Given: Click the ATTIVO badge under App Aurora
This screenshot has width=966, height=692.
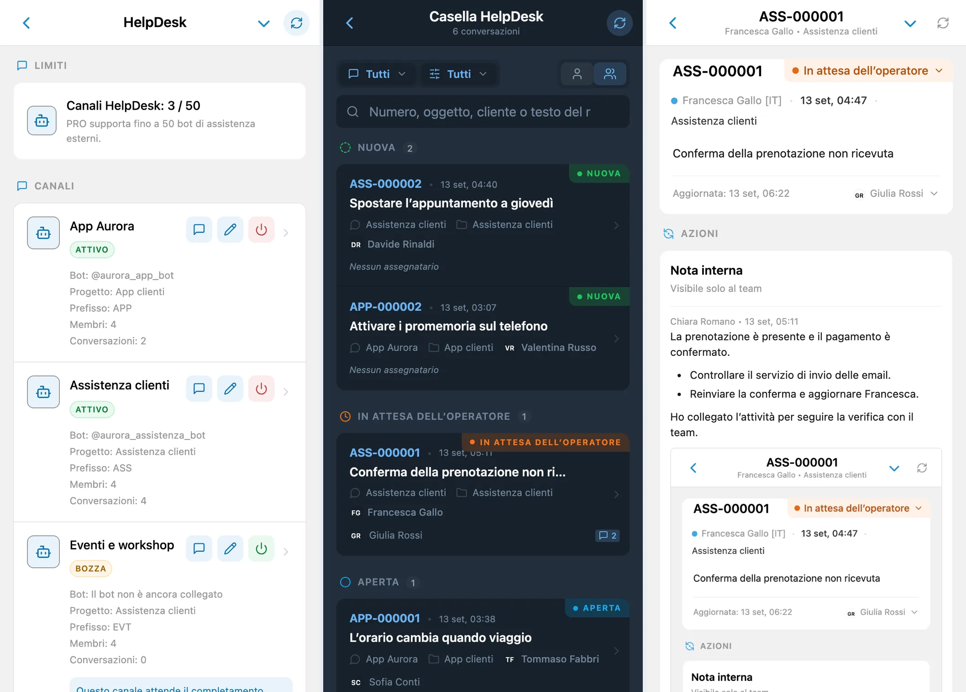Looking at the screenshot, I should click(x=92, y=250).
